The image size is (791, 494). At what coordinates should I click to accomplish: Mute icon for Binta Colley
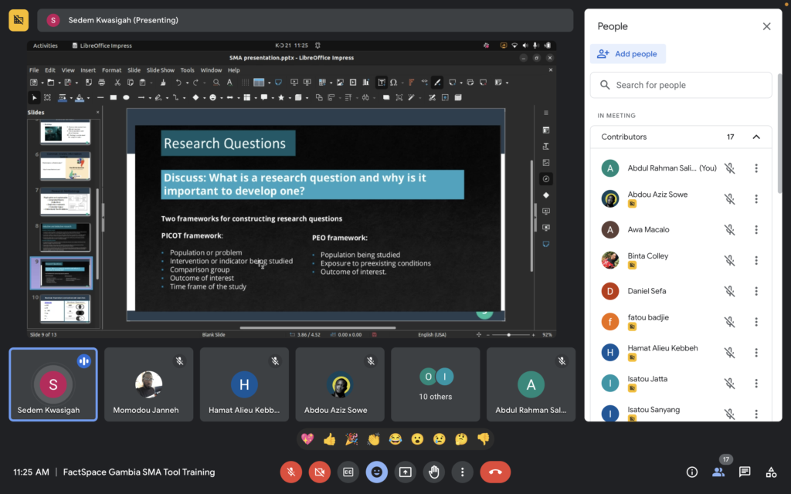(729, 261)
